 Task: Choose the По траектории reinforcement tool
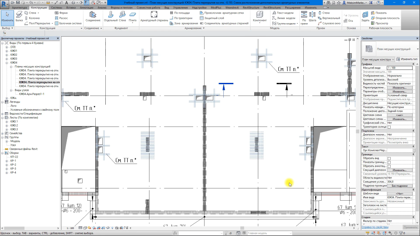point(181,18)
